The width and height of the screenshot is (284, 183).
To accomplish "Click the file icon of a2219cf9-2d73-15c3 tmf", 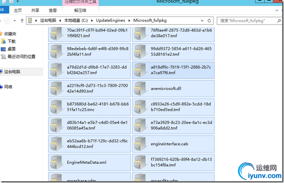I will 56,88.
